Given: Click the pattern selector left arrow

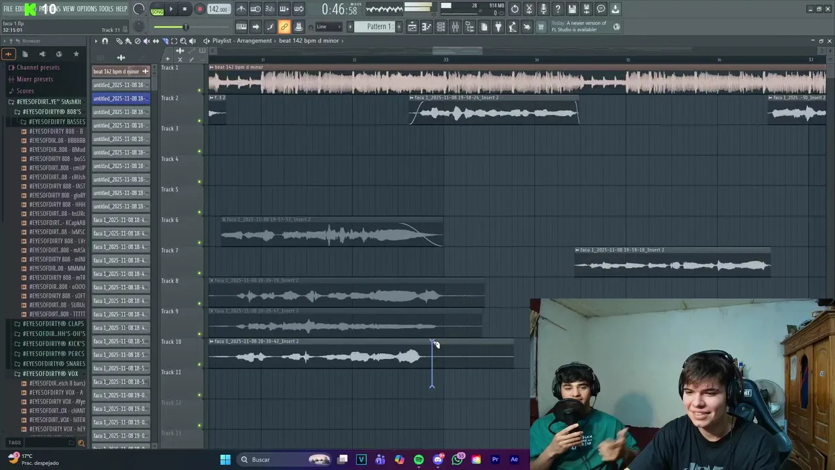Looking at the screenshot, I should click(350, 27).
